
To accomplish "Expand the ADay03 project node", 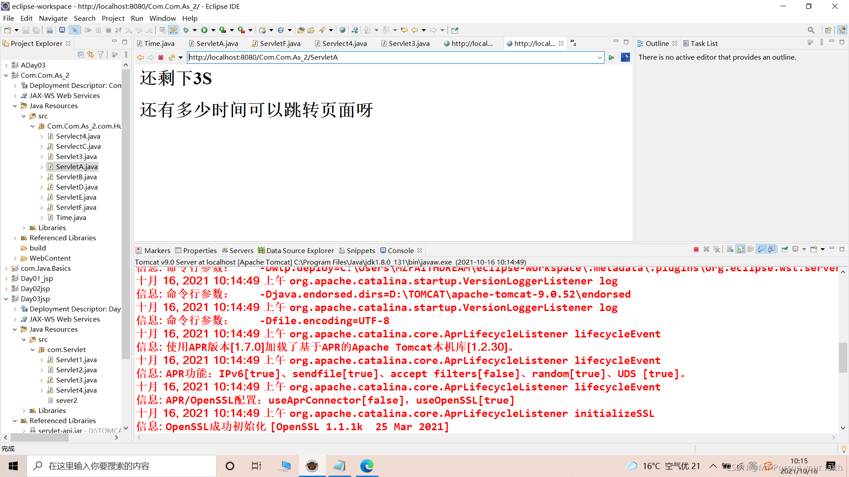I will [6, 65].
